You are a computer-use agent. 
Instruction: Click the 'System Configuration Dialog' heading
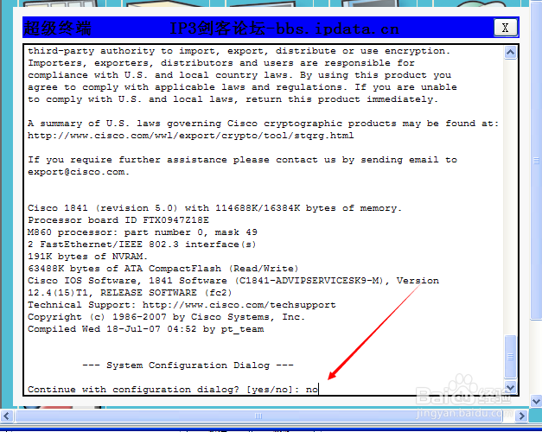(x=188, y=365)
